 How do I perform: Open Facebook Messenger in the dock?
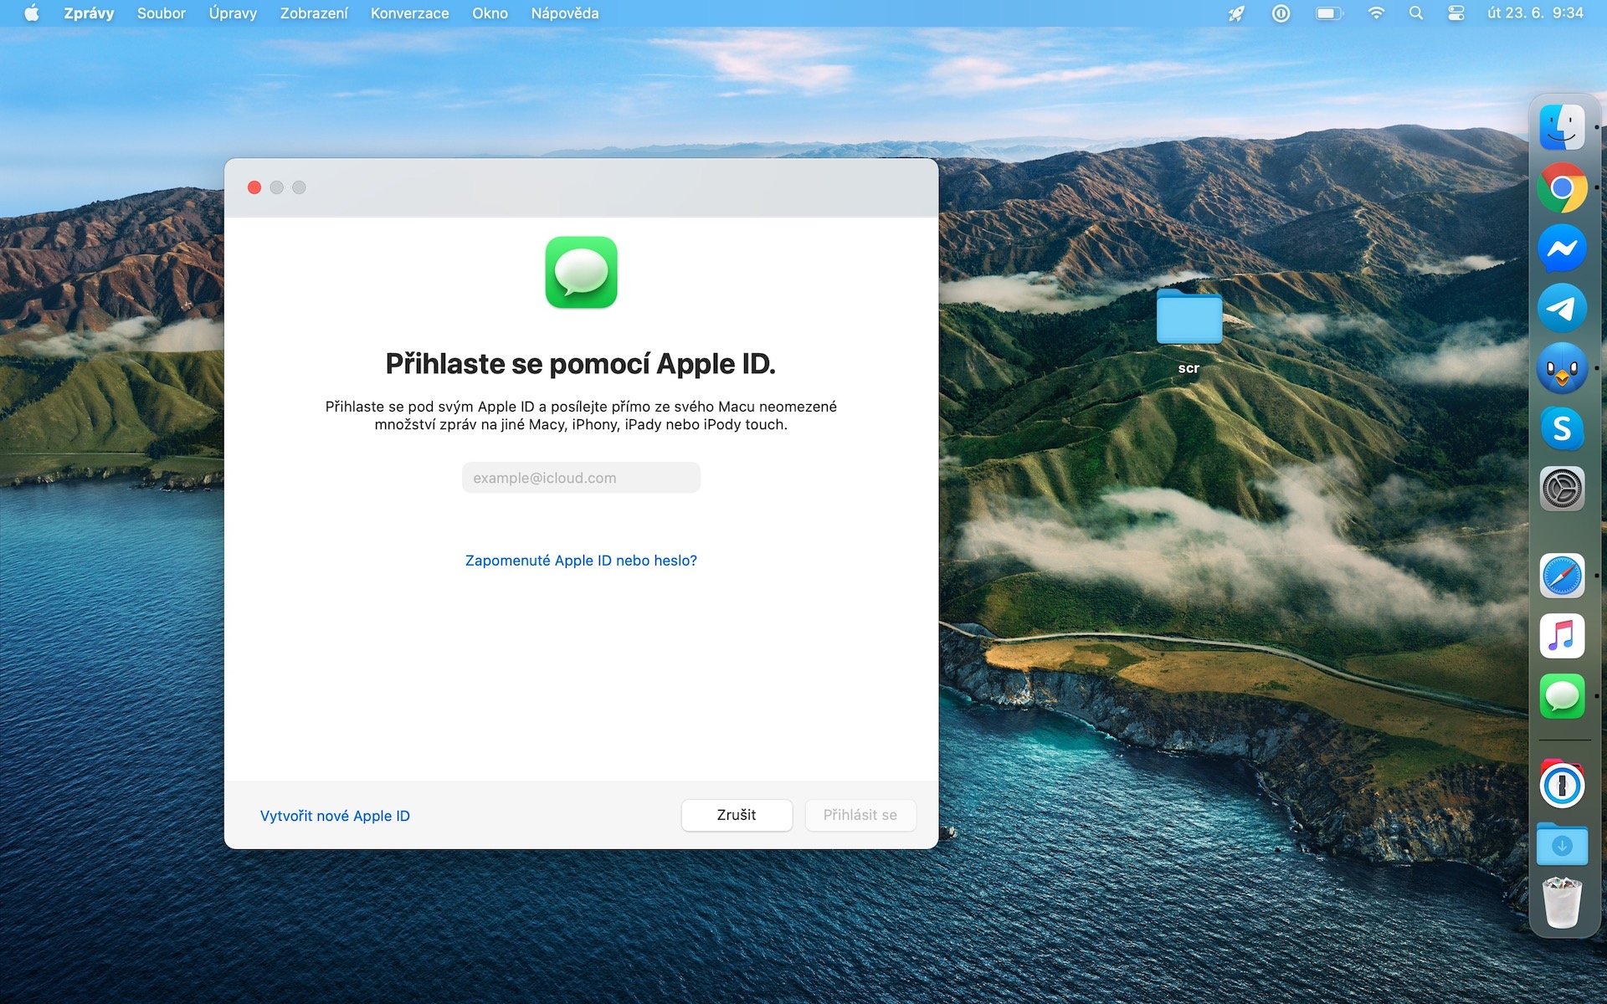(x=1562, y=248)
